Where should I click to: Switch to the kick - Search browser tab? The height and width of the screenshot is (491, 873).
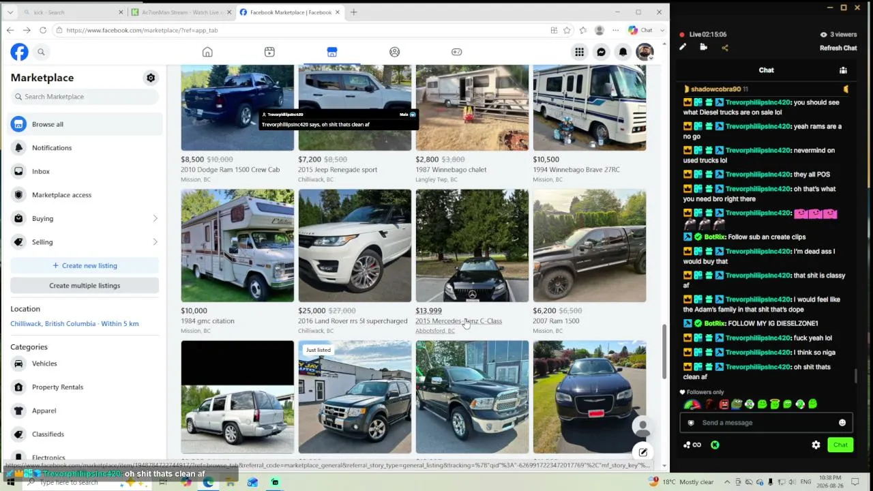tap(74, 12)
